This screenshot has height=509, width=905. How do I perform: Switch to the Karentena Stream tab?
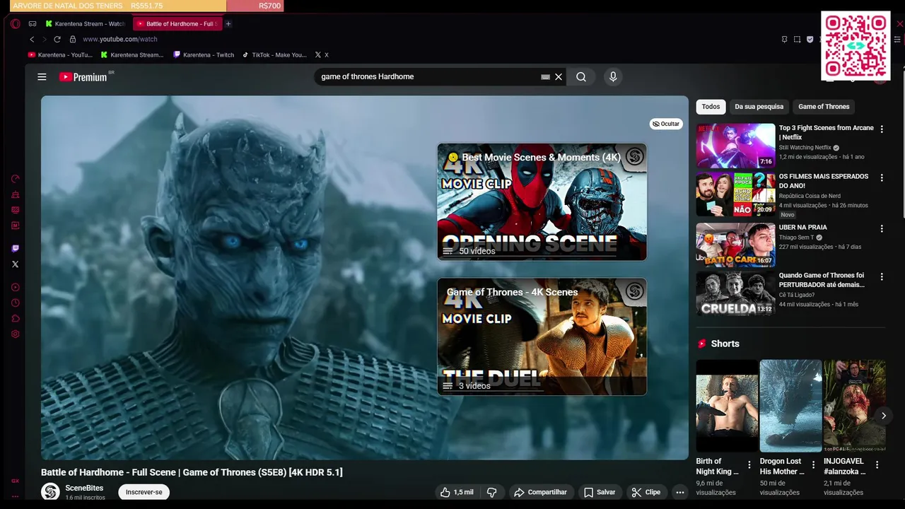click(86, 23)
